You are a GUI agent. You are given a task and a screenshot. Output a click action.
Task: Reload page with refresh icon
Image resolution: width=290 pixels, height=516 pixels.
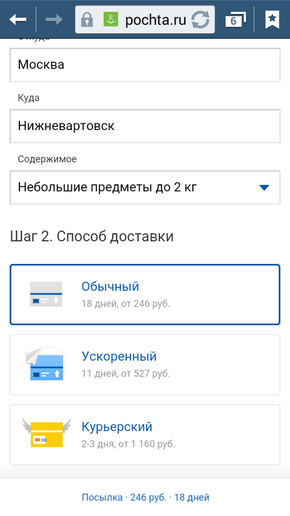tap(200, 19)
